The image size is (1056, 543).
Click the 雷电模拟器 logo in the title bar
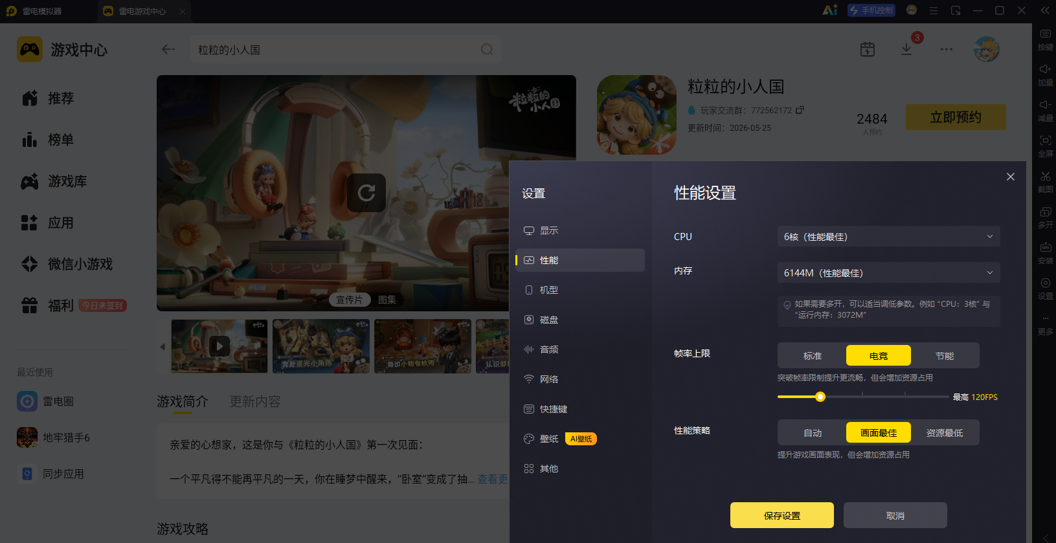11,11
